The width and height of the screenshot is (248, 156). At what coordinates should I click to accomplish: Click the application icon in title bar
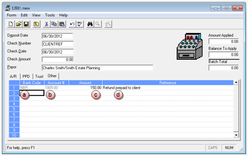pos(8,8)
